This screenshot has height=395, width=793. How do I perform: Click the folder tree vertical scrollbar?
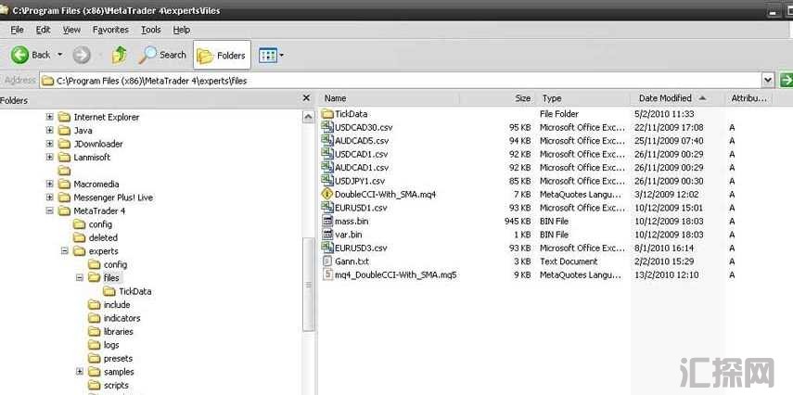309,278
